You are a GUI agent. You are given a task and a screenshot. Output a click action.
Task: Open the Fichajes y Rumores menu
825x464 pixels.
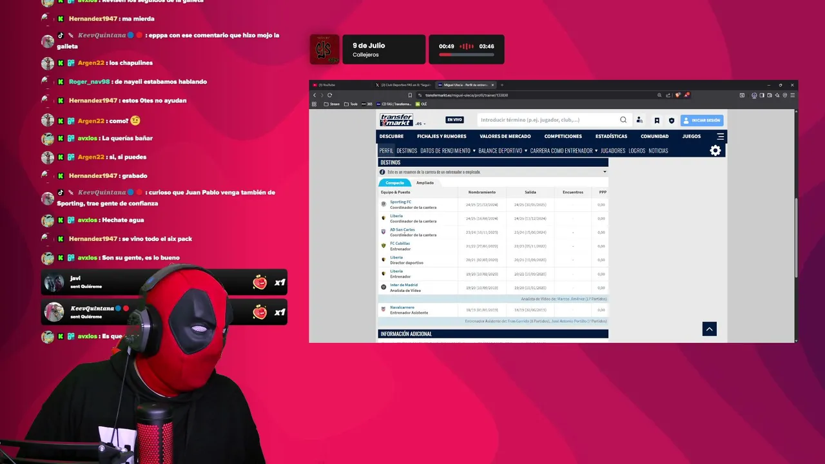tap(442, 137)
